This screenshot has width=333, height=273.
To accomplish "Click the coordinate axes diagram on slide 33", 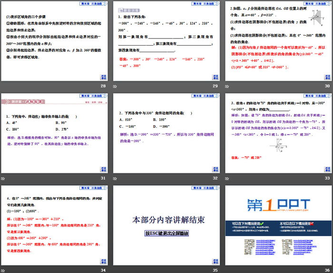I will (278, 145).
